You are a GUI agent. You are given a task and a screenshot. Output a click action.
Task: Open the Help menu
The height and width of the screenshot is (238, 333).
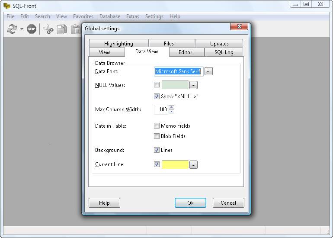175,16
